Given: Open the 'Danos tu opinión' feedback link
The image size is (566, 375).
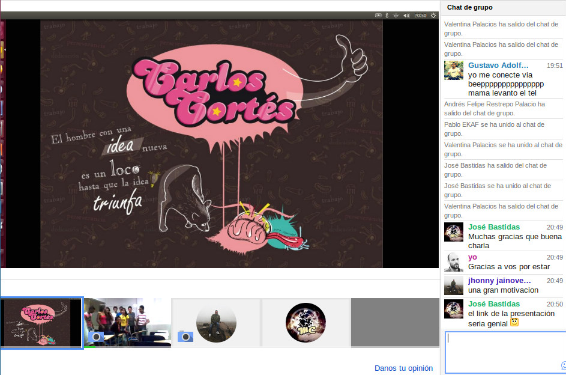Looking at the screenshot, I should (403, 368).
